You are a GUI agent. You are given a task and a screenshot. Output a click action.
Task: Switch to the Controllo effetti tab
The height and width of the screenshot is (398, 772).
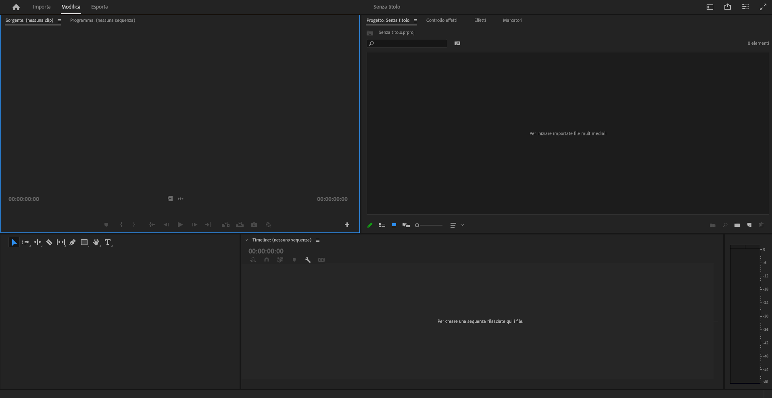[x=442, y=20]
